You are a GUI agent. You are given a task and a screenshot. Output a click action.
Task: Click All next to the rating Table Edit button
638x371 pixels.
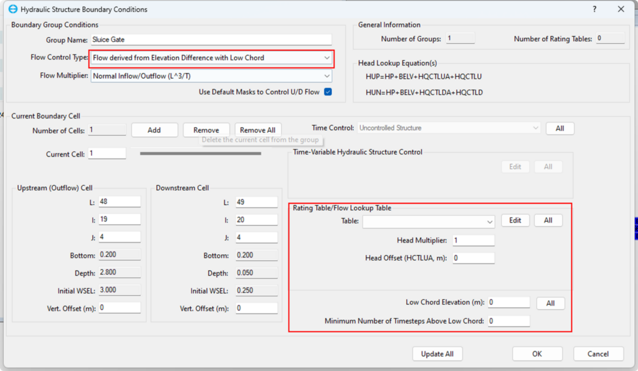pyautogui.click(x=548, y=220)
